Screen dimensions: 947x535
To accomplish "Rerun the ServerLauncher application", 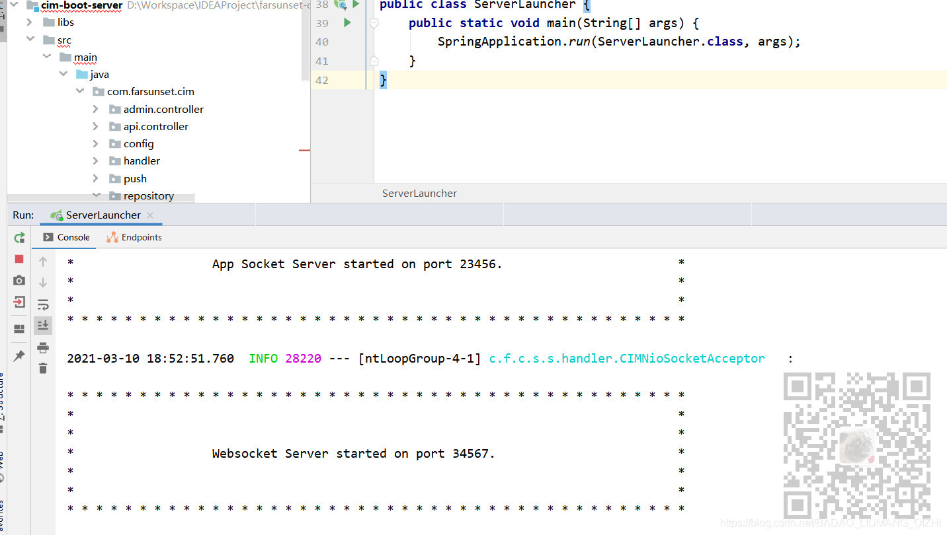I will pyautogui.click(x=19, y=238).
